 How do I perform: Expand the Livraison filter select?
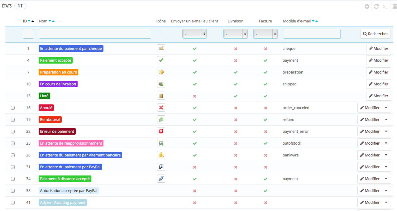235,34
